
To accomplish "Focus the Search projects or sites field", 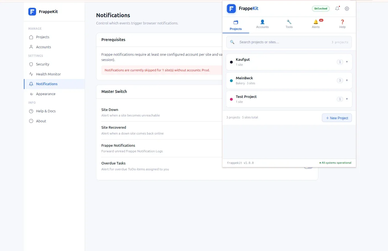I will point(289,42).
